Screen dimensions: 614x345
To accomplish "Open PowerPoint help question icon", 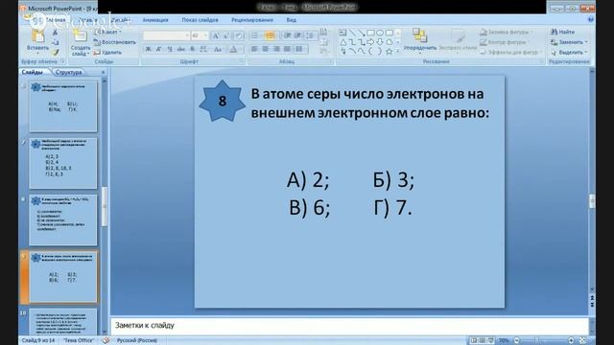I will click(x=591, y=19).
